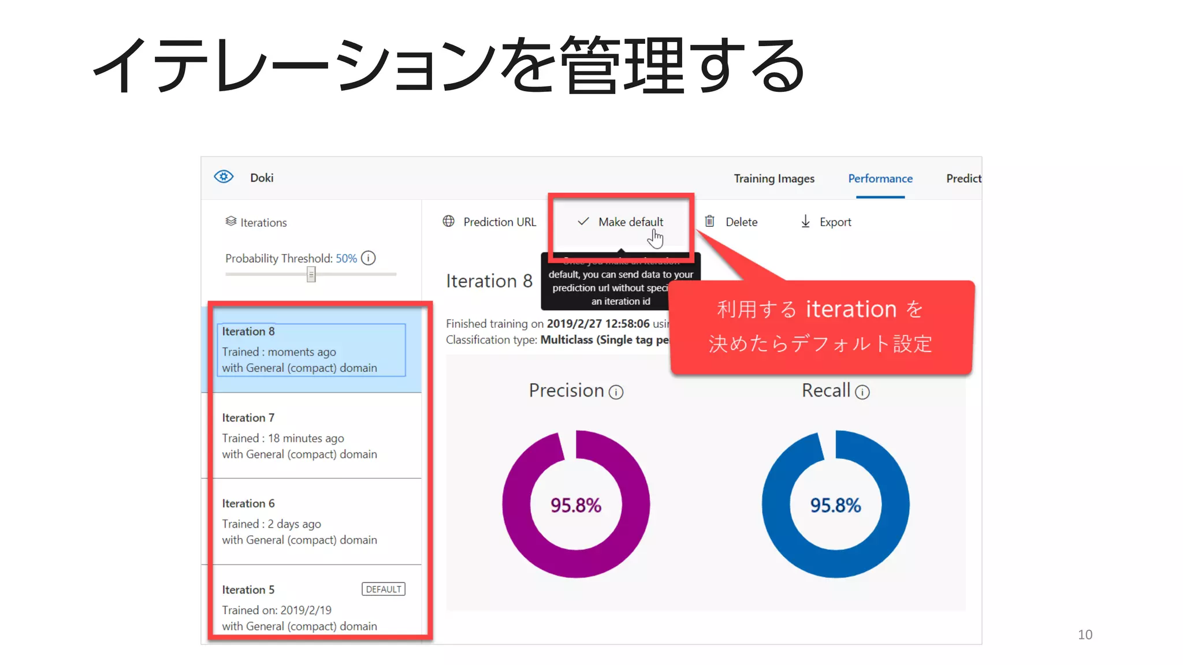Click the Delete button label
The width and height of the screenshot is (1183, 665).
[742, 222]
